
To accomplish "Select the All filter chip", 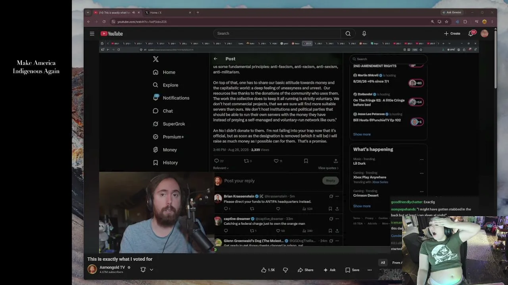I will 383,262.
